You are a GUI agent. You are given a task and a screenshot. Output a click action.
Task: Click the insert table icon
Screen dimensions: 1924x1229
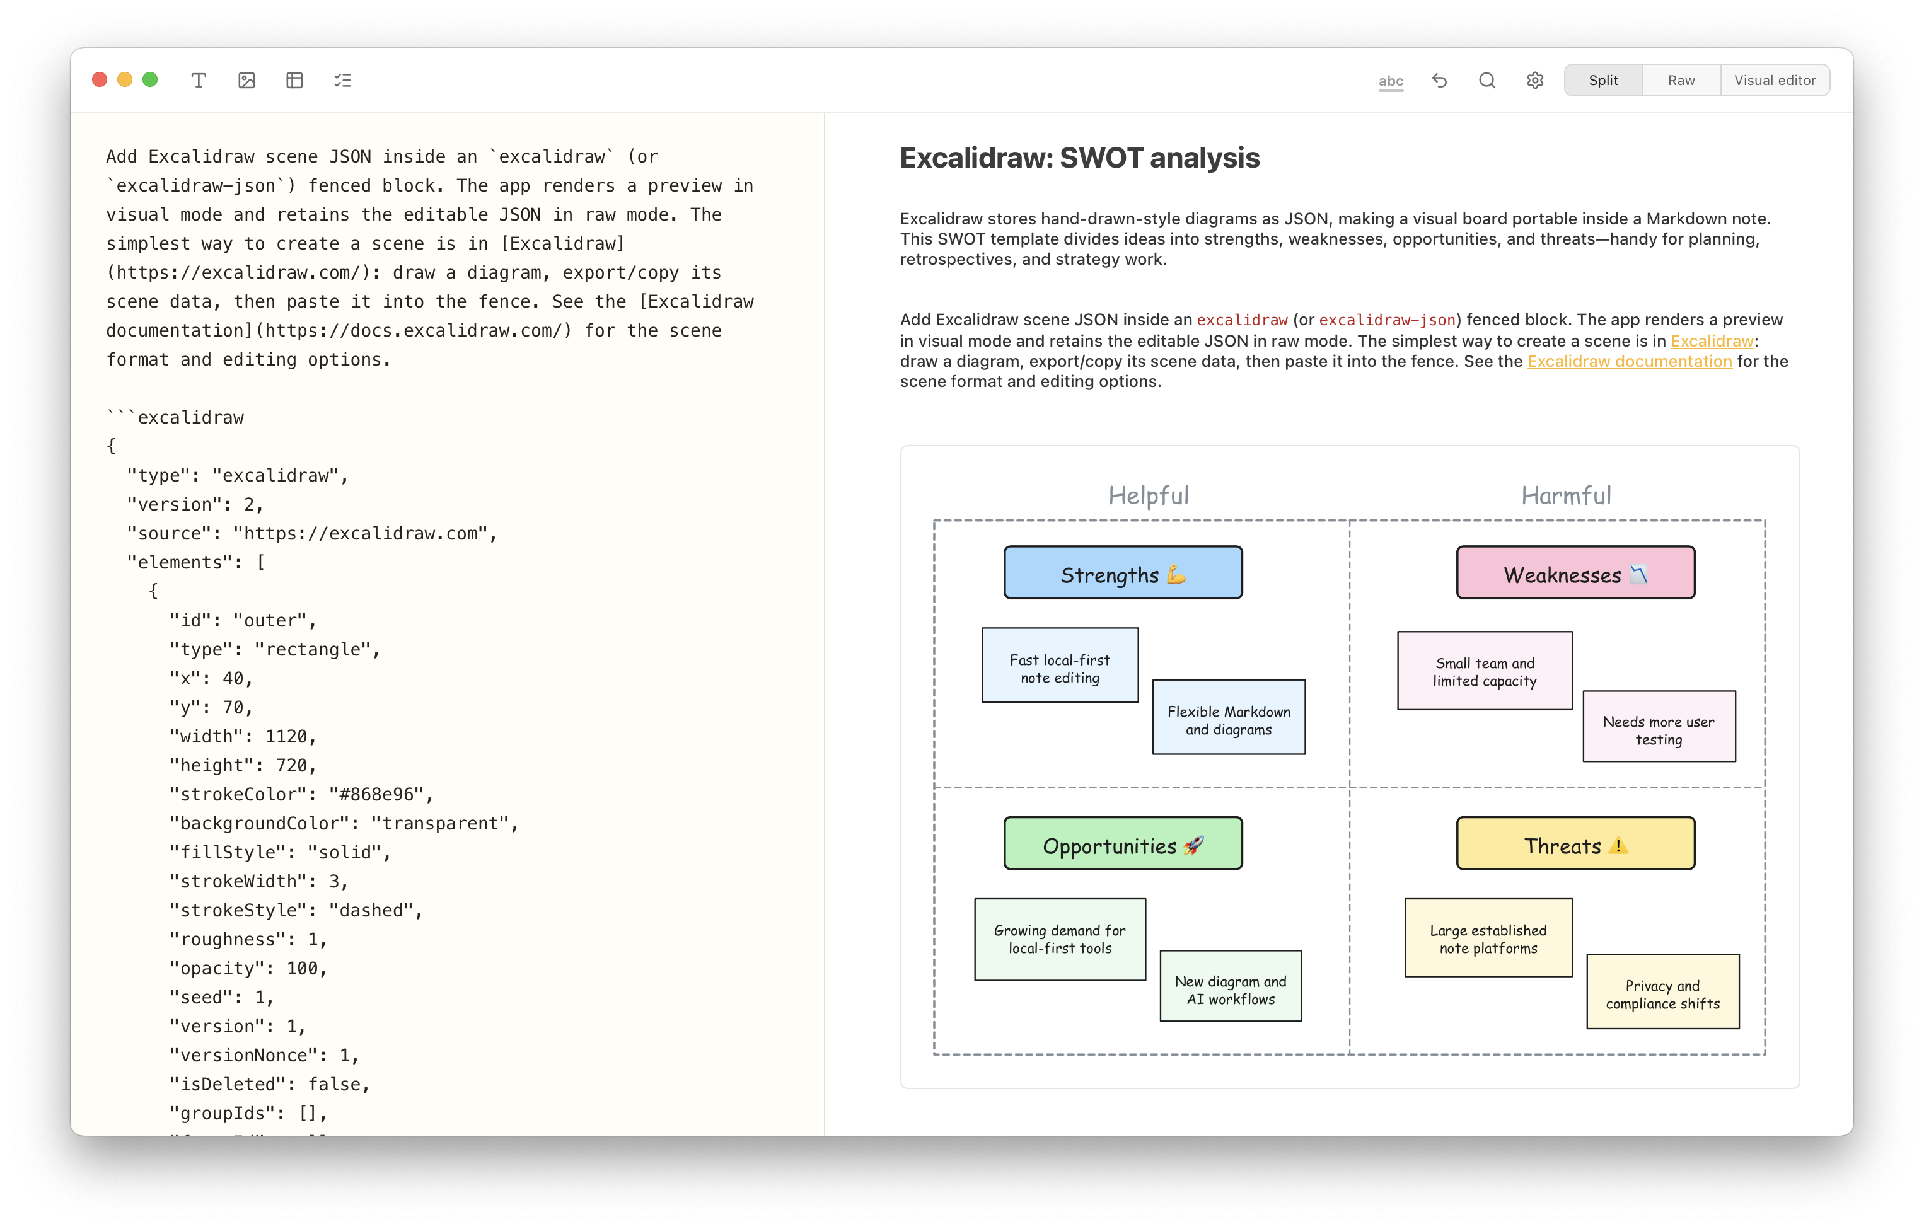[x=295, y=80]
